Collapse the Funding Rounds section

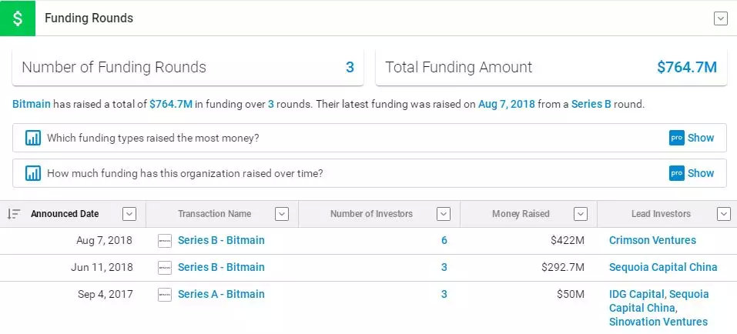pyautogui.click(x=721, y=18)
